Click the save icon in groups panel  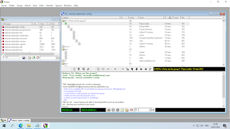point(24,58)
